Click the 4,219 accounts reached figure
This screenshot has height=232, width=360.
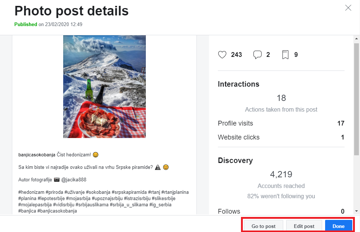[x=281, y=174]
